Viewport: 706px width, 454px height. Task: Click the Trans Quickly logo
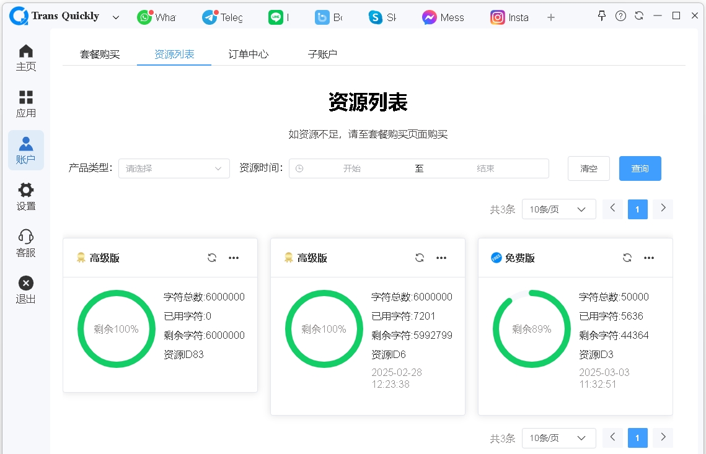click(19, 16)
